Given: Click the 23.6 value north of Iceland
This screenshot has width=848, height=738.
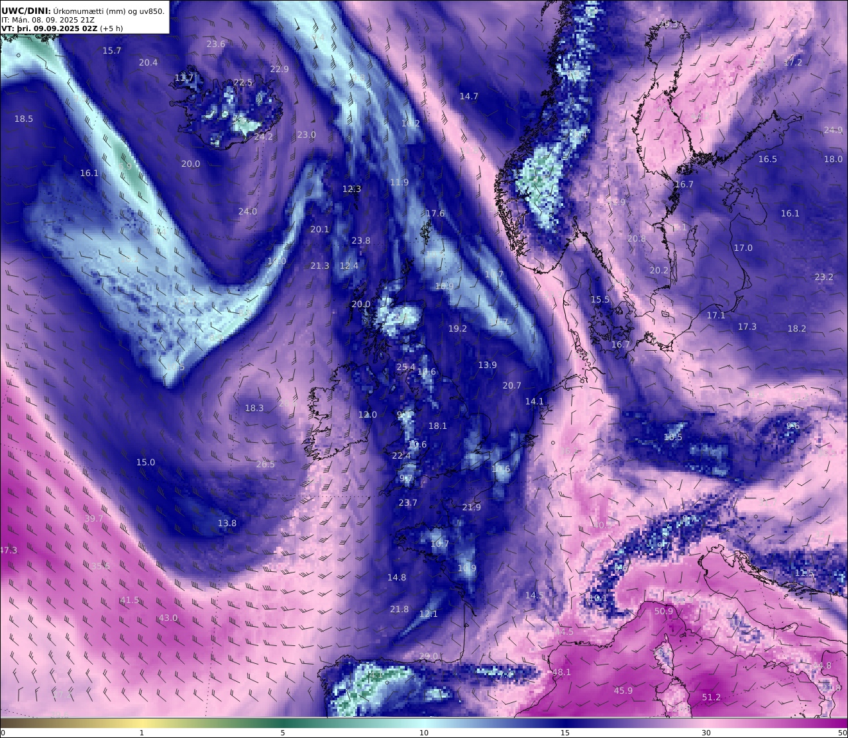Looking at the screenshot, I should click(216, 44).
